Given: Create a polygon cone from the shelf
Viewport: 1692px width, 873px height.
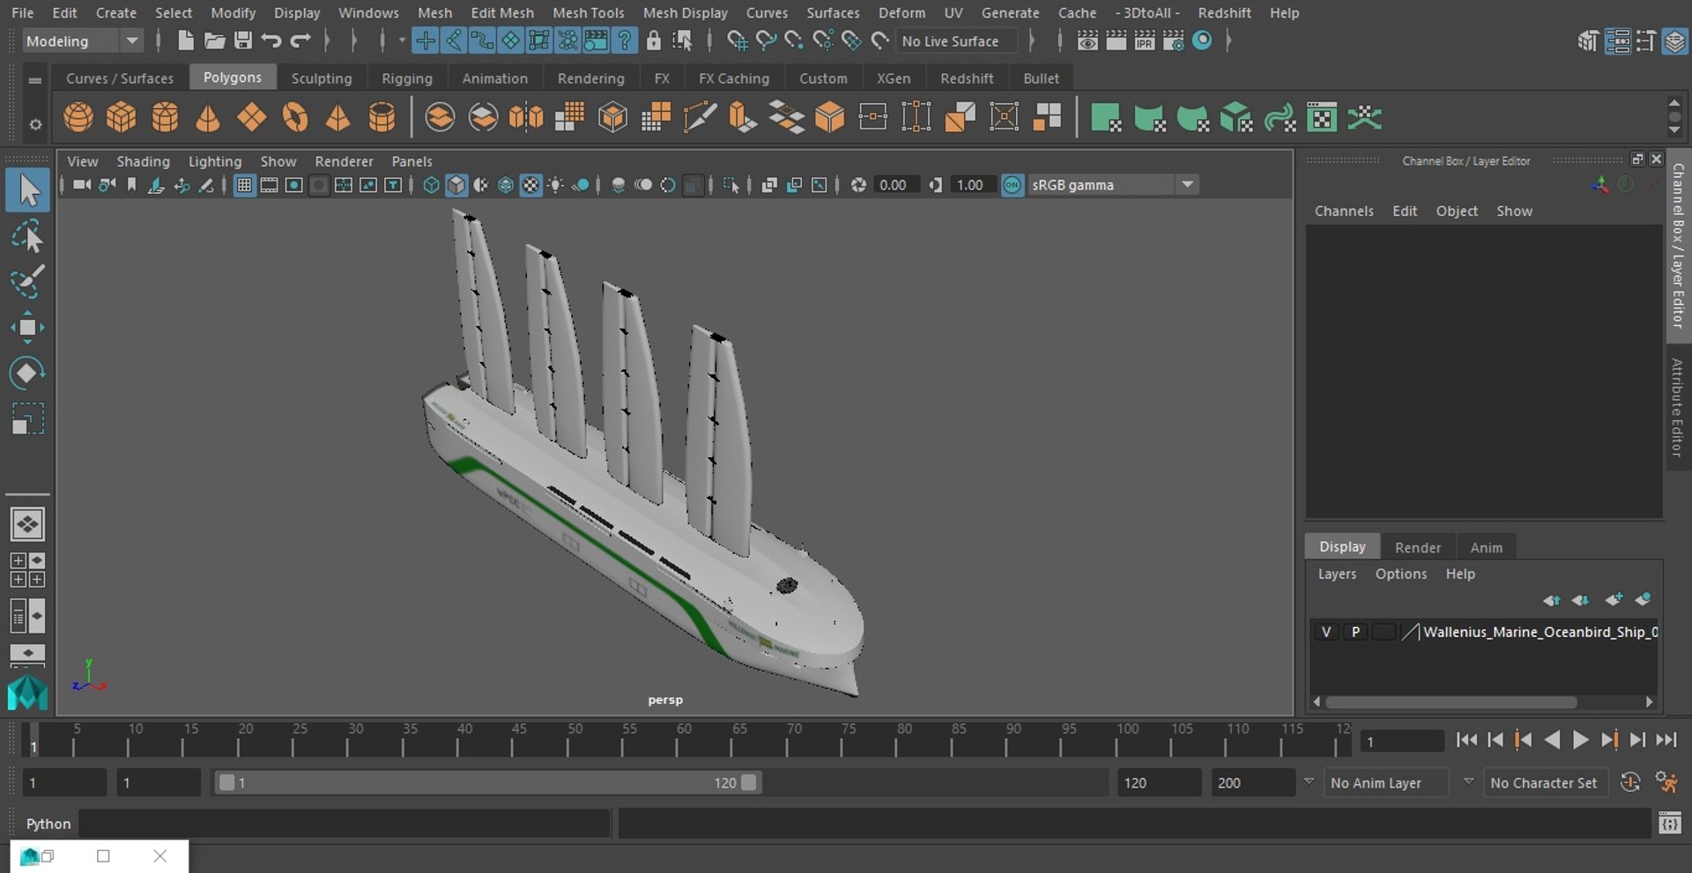Looking at the screenshot, I should (x=208, y=117).
